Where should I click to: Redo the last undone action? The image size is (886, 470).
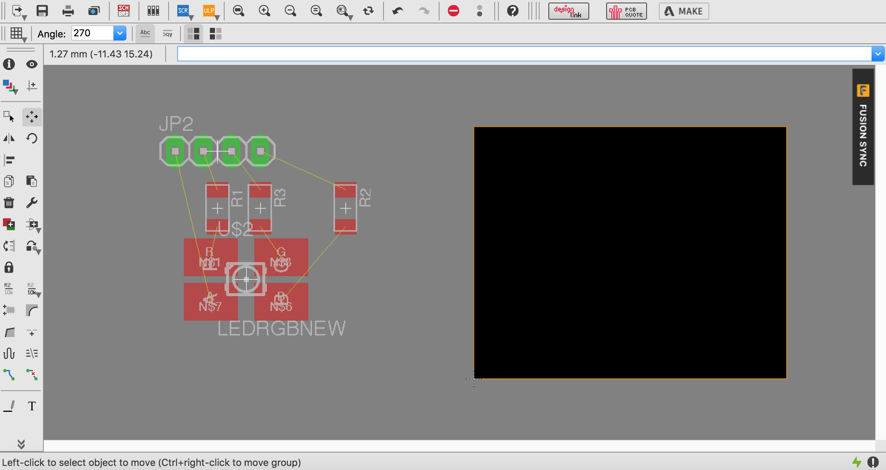[x=424, y=11]
